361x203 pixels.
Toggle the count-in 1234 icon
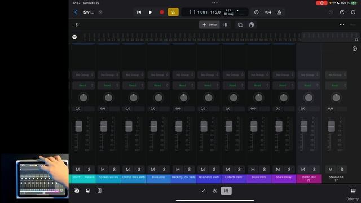pos(268,12)
